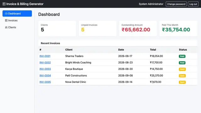Click the Paid badge for Sharma Traders
This screenshot has height=113, width=201.
coord(182,56)
